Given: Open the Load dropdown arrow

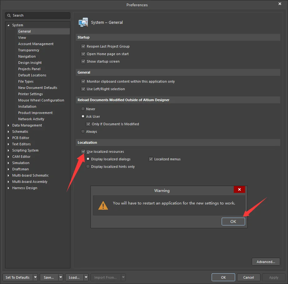Looking at the screenshot, I should click(86, 277).
